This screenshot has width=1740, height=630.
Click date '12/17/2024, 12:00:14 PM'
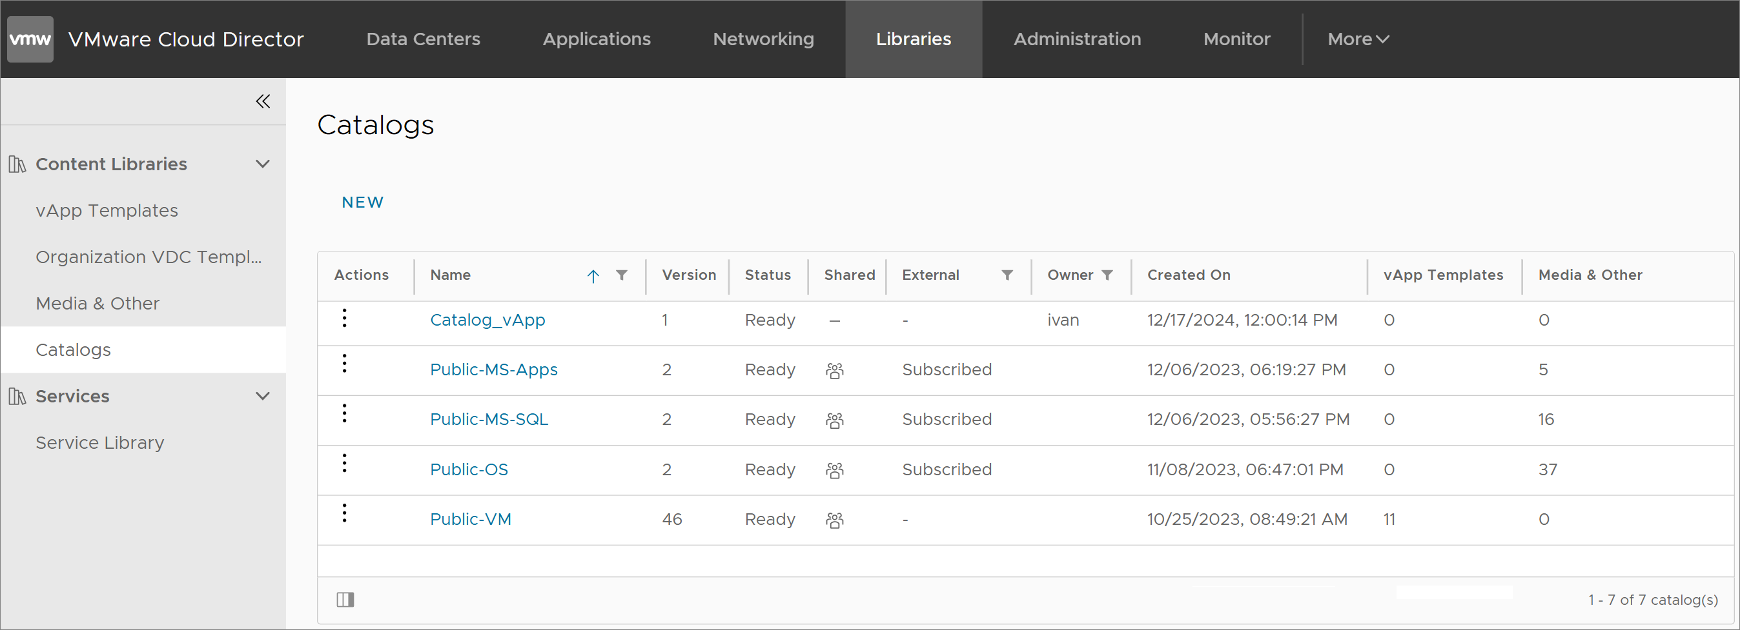pos(1242,320)
